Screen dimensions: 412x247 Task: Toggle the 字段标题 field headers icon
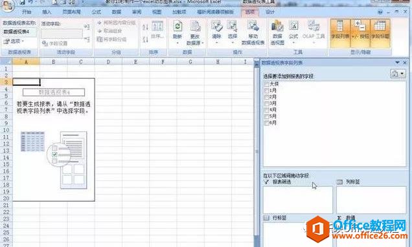pyautogui.click(x=380, y=33)
